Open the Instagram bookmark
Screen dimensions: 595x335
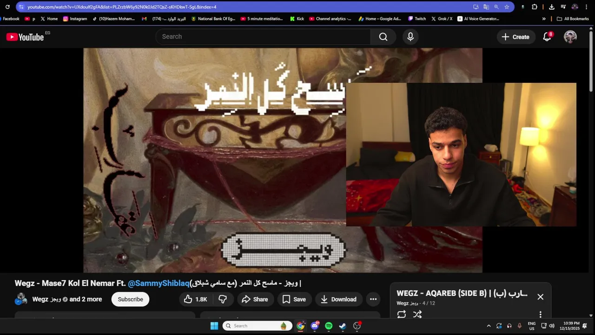[x=75, y=19]
